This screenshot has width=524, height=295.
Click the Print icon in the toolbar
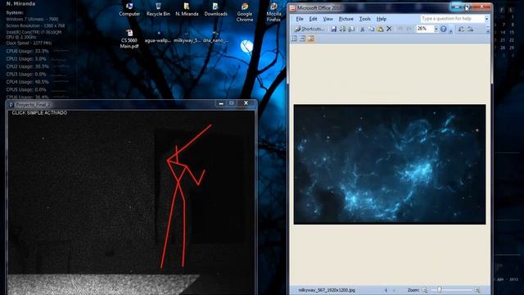tap(342, 29)
